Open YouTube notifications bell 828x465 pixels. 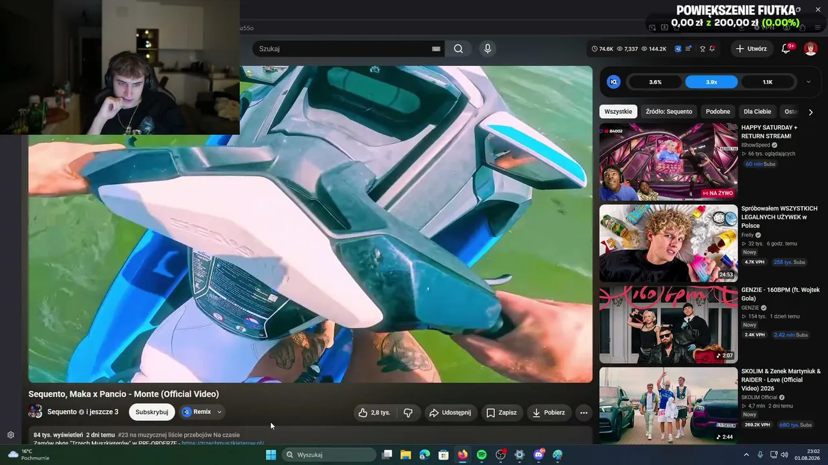(786, 48)
